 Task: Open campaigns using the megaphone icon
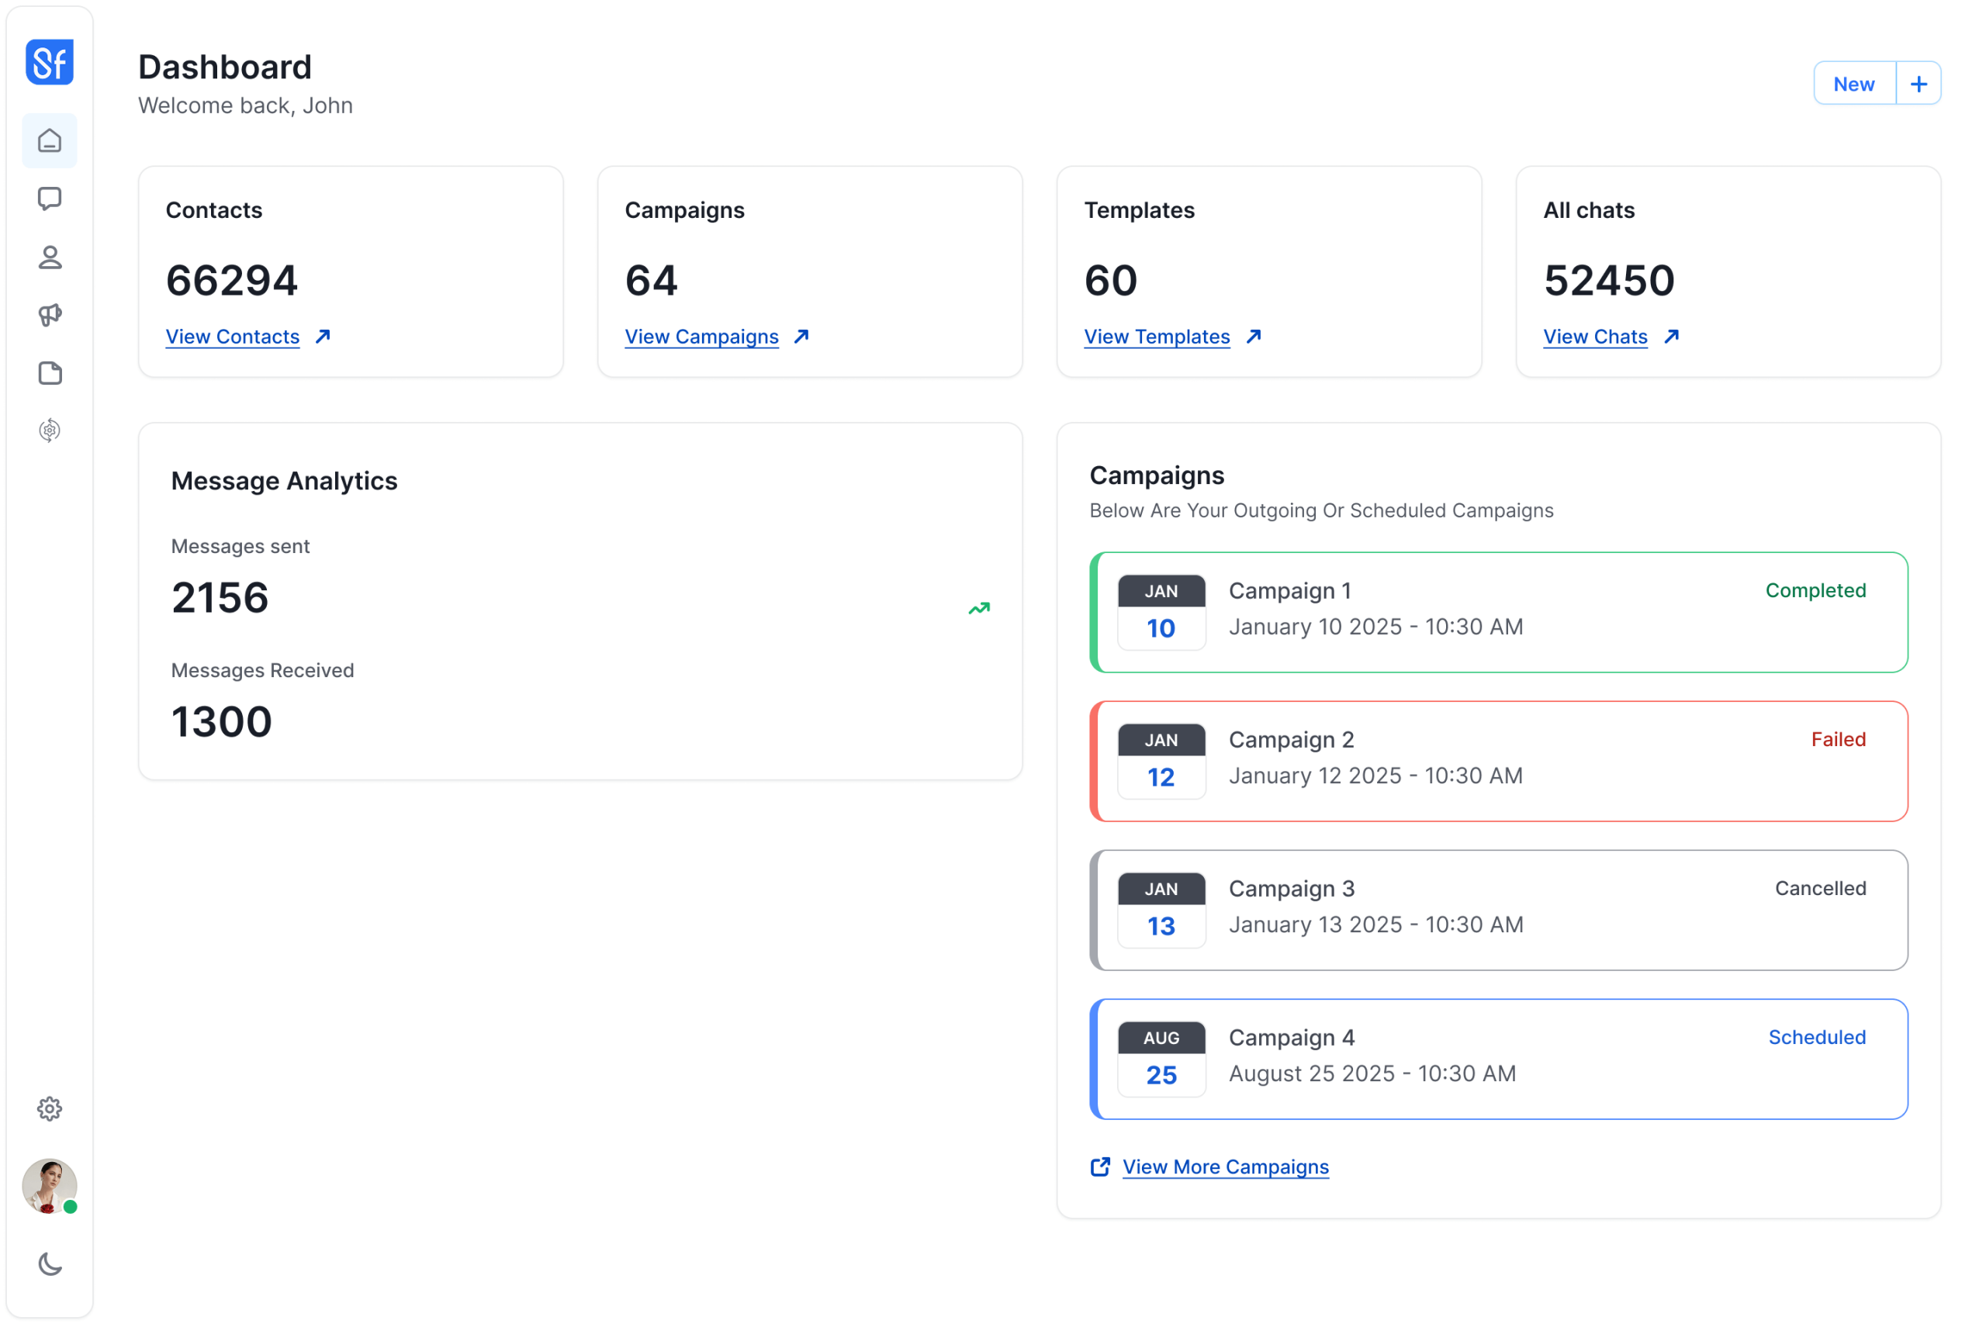(x=49, y=315)
